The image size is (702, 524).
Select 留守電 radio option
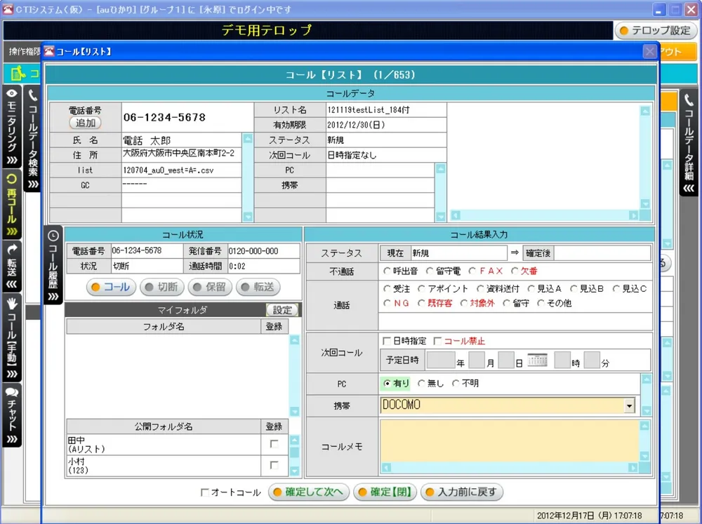coord(430,271)
